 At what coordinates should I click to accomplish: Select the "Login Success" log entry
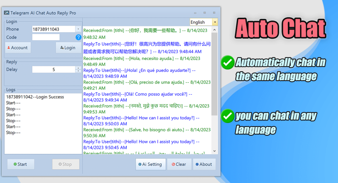click(x=35, y=97)
